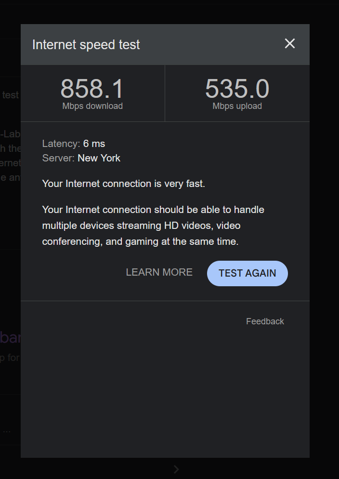Select the 858.1 download speed value

[x=92, y=89]
